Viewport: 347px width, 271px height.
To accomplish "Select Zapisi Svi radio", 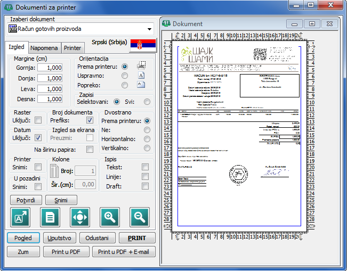I will coord(147,102).
